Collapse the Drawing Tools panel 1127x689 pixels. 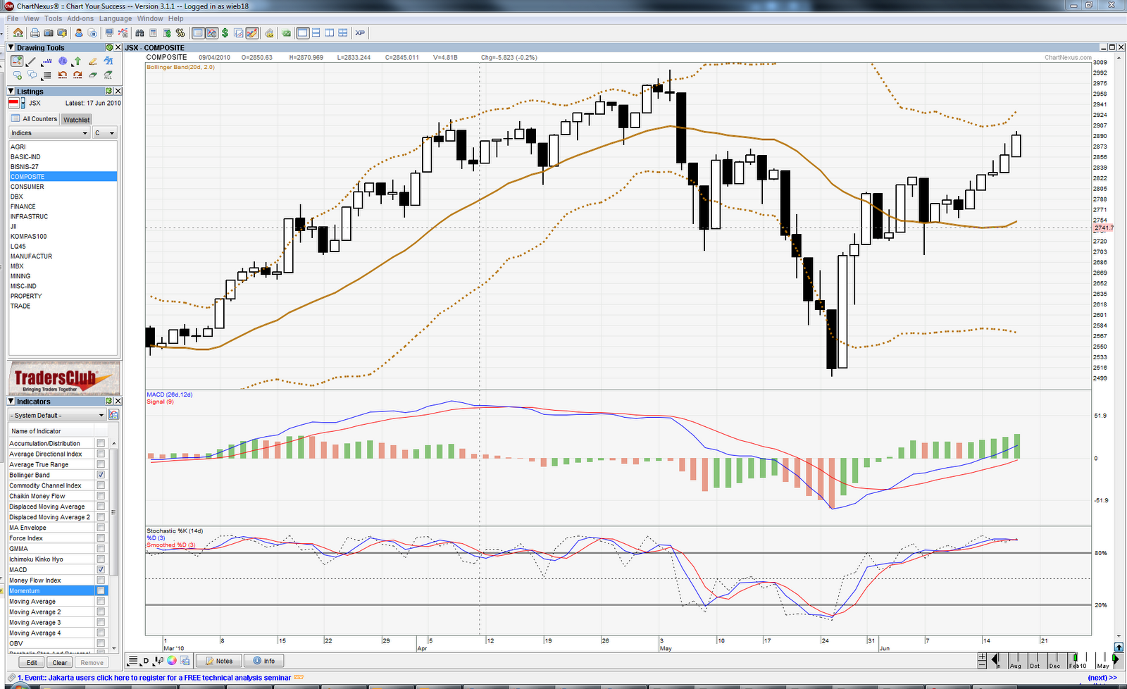tap(11, 47)
